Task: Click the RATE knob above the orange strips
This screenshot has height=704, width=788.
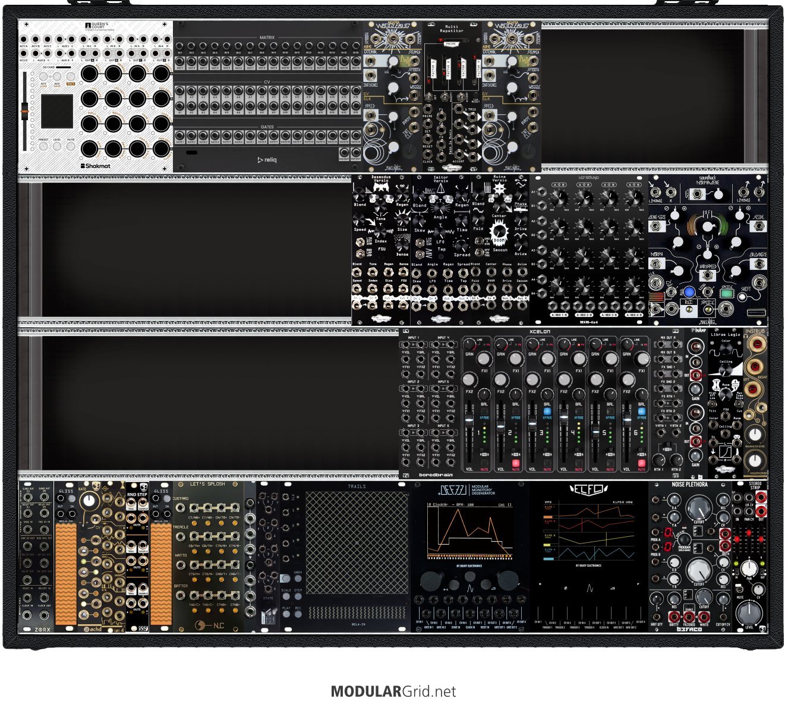Action: 90,501
